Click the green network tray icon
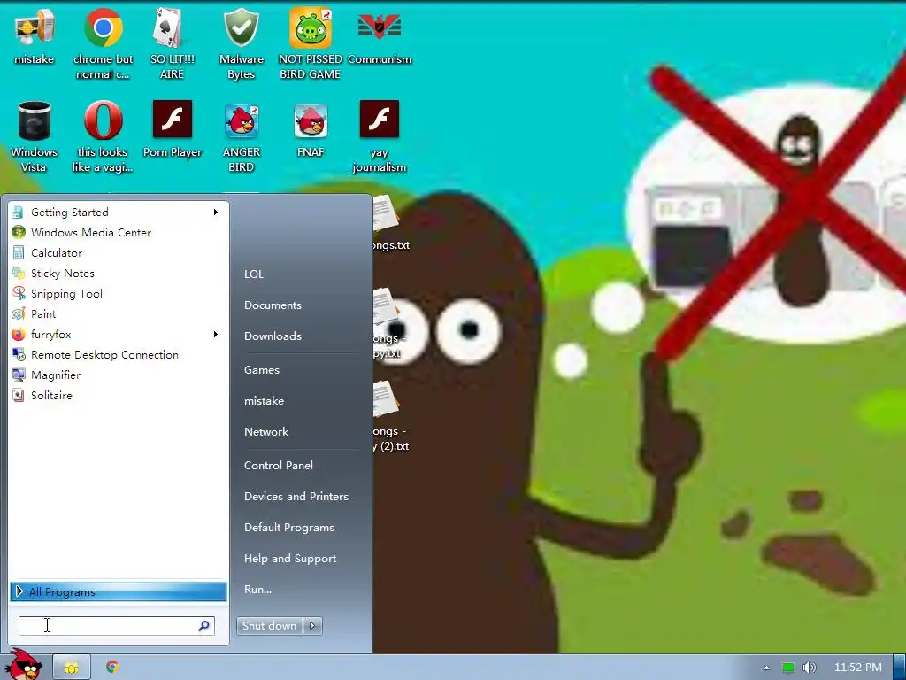The image size is (906, 680). 788,668
